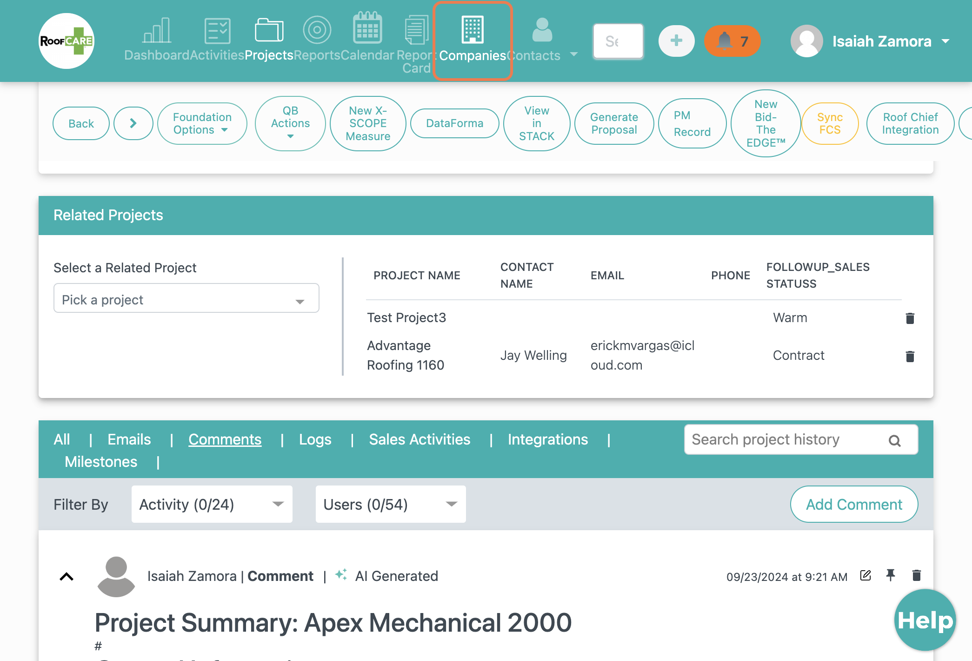Collapse the comment with the chevron
The height and width of the screenshot is (661, 972).
[x=67, y=577]
